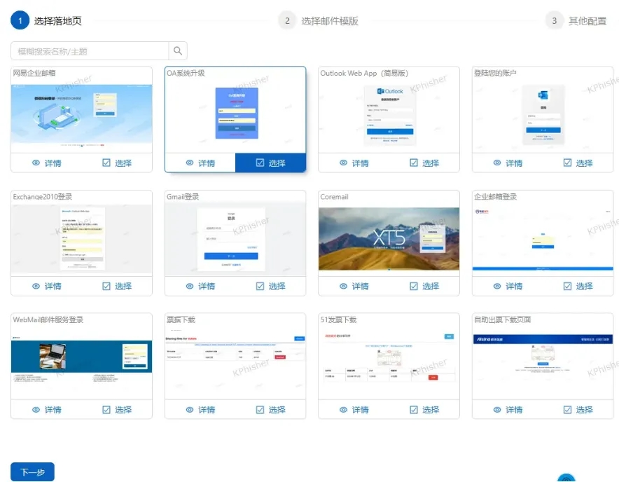This screenshot has width=619, height=482.
Task: Click the eye icon on Coremail card
Action: tap(344, 287)
